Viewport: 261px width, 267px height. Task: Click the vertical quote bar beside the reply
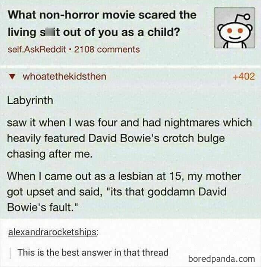tap(10, 253)
